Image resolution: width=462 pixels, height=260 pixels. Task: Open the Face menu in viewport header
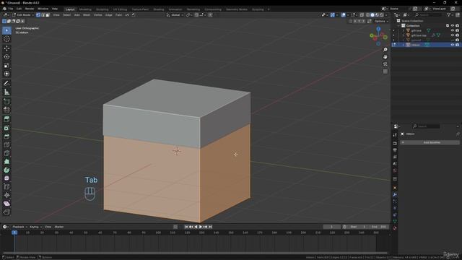118,14
